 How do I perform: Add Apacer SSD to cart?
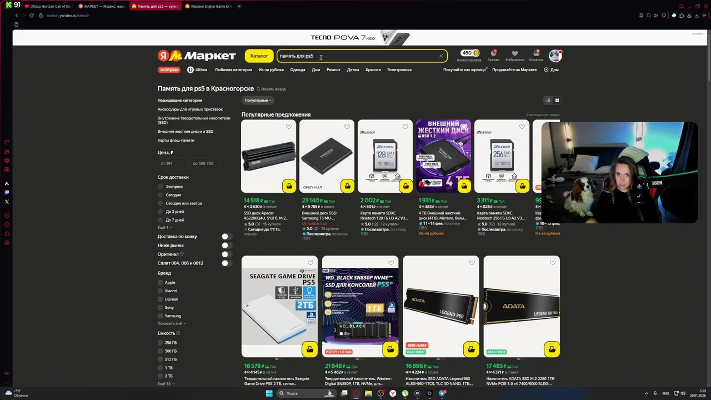click(x=289, y=186)
